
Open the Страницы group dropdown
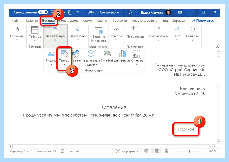[x=17, y=34]
